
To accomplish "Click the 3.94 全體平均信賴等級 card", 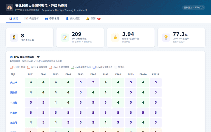I will click(131, 38).
